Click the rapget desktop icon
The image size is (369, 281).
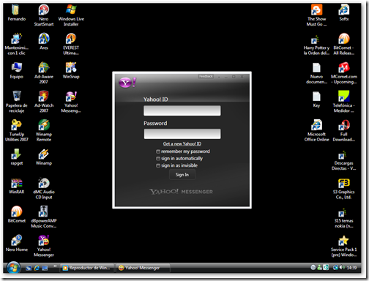(x=16, y=157)
